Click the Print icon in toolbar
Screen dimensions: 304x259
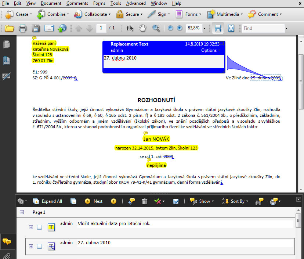[22, 28]
